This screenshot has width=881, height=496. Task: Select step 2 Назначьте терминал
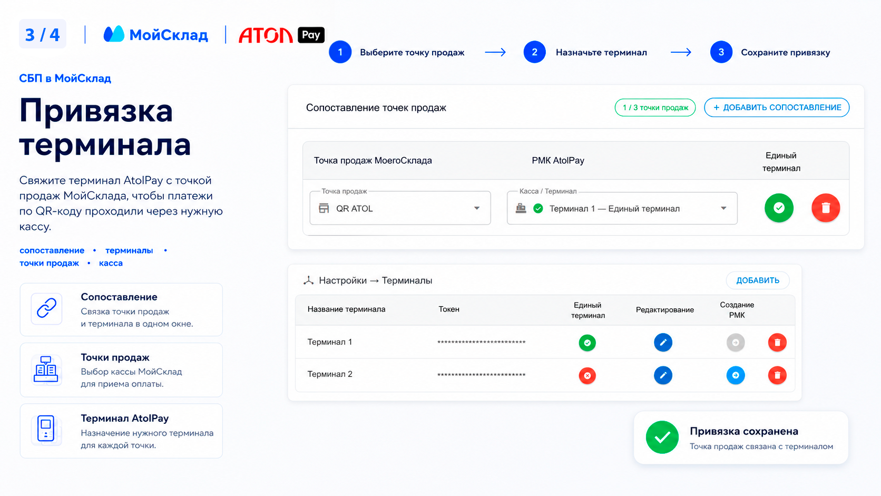585,52
